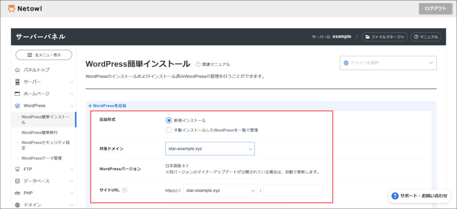
Task: Expand the FTP menu chevron
Action: (x=72, y=169)
